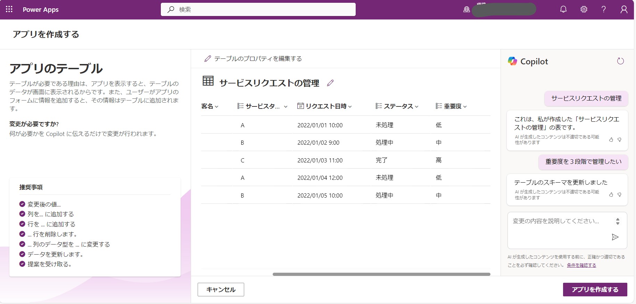Click choice icon of サービスタ... column
This screenshot has width=636, height=304.
click(x=240, y=106)
